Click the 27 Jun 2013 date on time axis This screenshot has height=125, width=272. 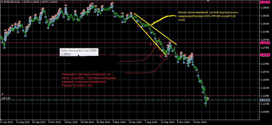(x=7, y=122)
